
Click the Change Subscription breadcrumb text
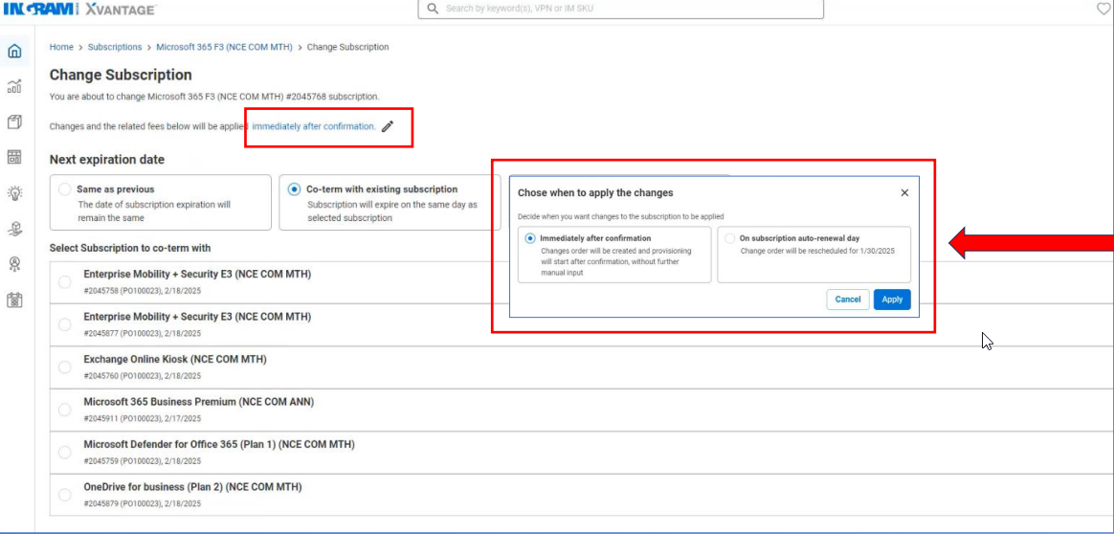pyautogui.click(x=348, y=47)
